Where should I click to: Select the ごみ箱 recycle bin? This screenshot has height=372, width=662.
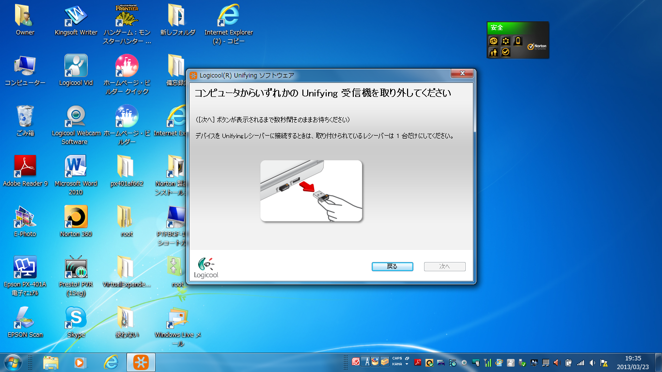coord(25,121)
